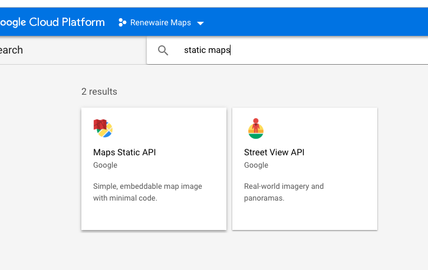Image resolution: width=428 pixels, height=270 pixels.
Task: Click Google publisher under Maps Static API
Action: [105, 165]
